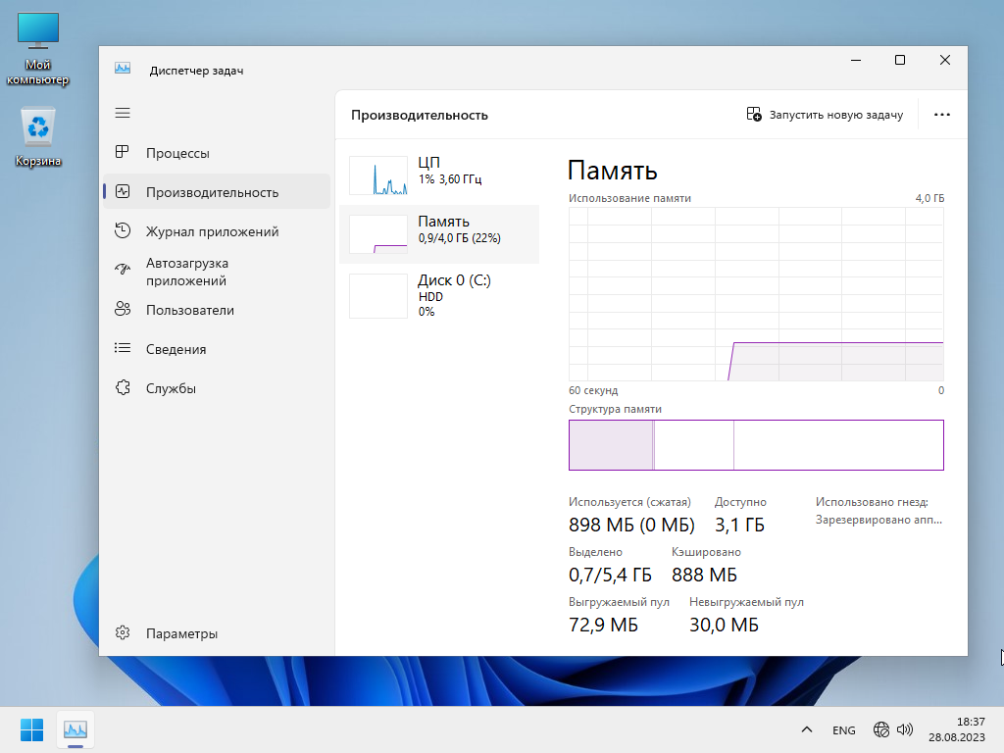
Task: Open the Сведения page
Action: pyautogui.click(x=217, y=349)
